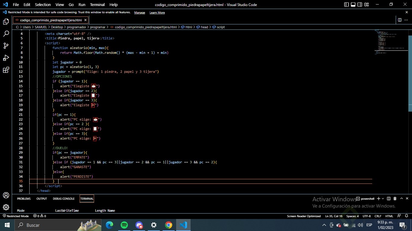This screenshot has width=412, height=231.
Task: Toggle Panel layout button in title bar
Action: pyautogui.click(x=353, y=5)
